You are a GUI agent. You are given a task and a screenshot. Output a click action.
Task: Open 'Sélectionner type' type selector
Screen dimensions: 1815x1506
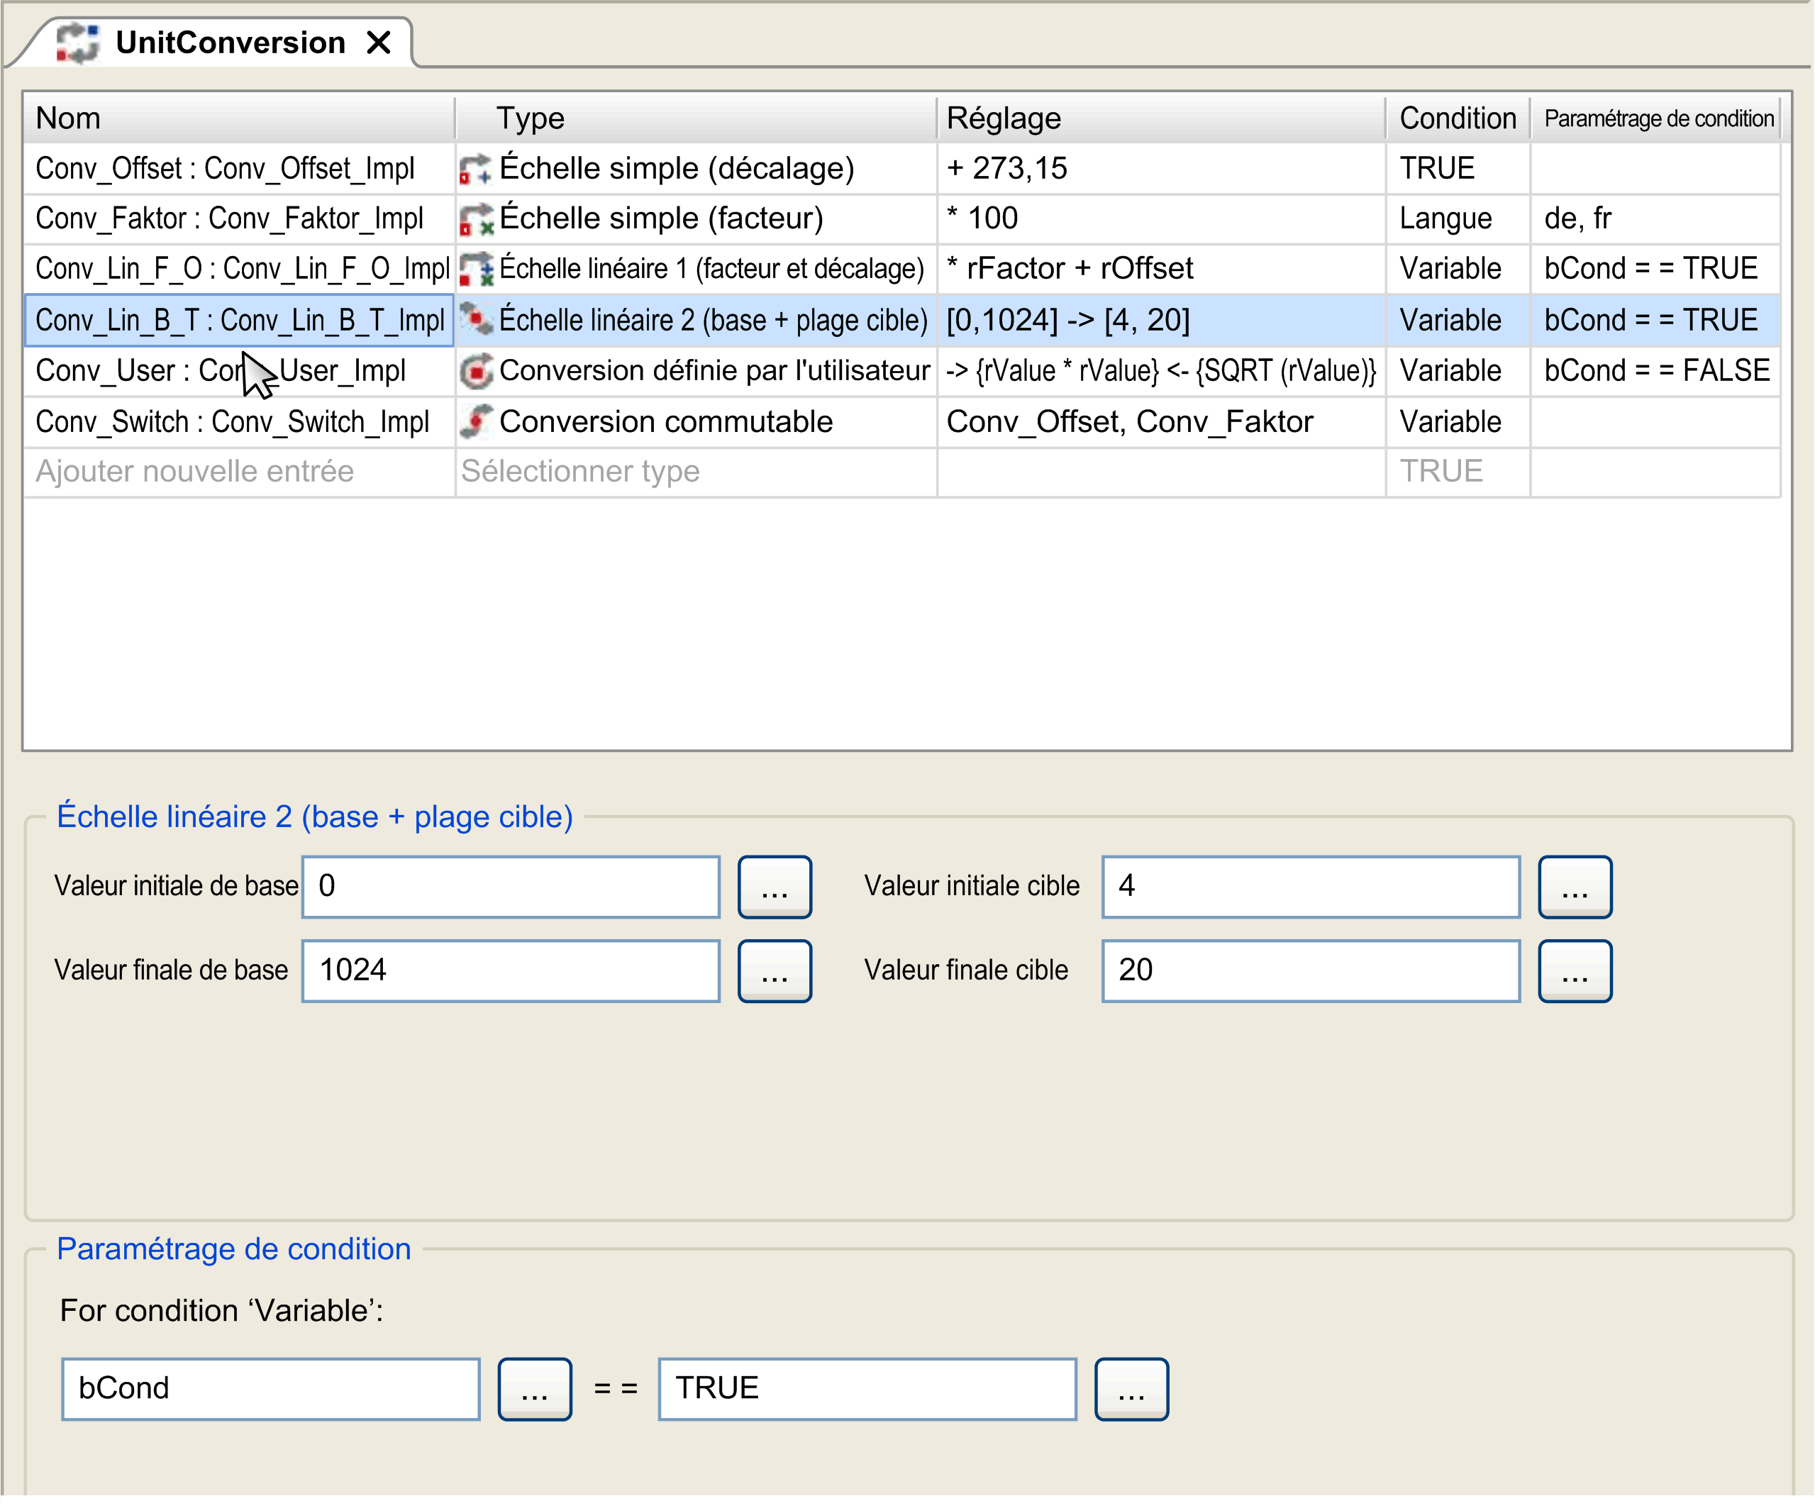[x=696, y=472]
